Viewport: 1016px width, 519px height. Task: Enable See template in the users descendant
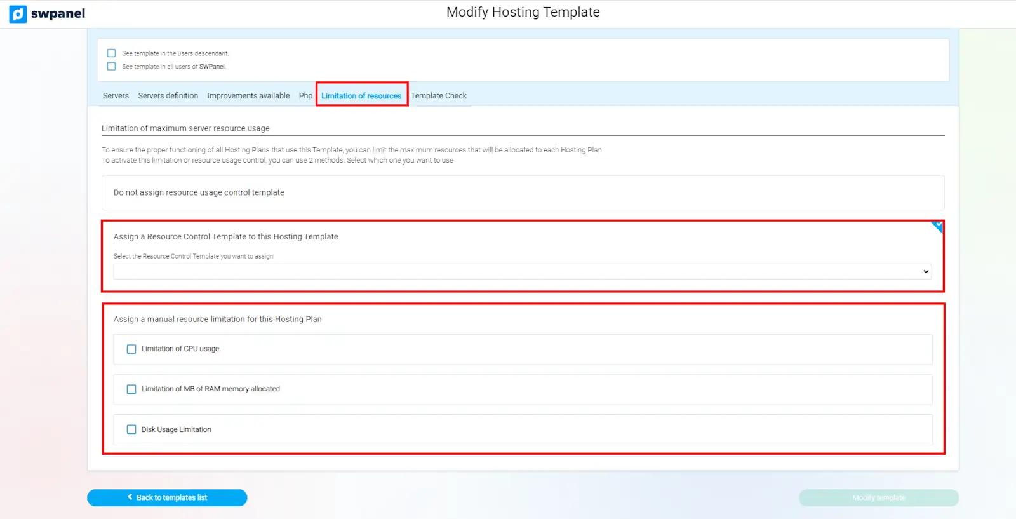pos(112,53)
